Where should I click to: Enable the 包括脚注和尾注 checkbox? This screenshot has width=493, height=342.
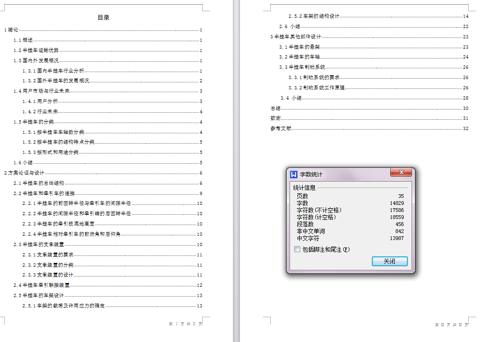coord(297,249)
